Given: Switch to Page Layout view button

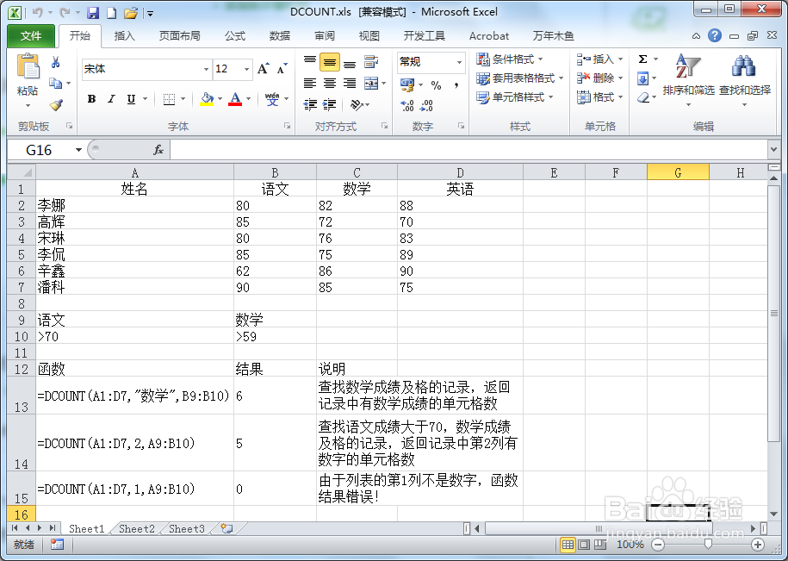Looking at the screenshot, I should 584,545.
